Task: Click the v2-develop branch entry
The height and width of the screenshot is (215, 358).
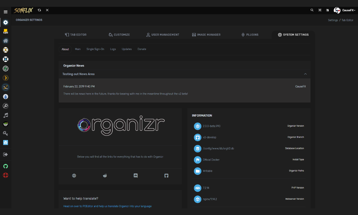Action: (x=209, y=137)
